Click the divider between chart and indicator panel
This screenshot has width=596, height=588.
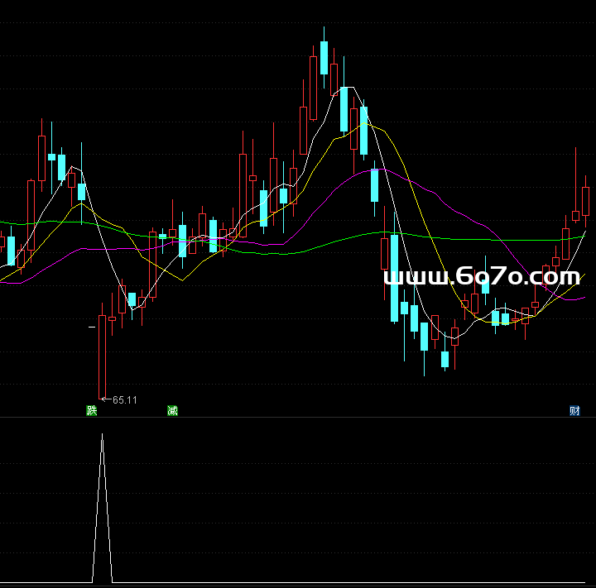click(298, 418)
